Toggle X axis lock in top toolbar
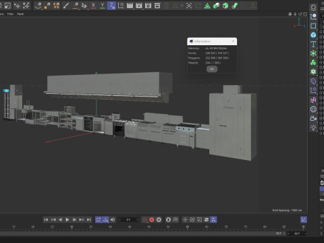324x243 pixels. (x=93, y=5)
